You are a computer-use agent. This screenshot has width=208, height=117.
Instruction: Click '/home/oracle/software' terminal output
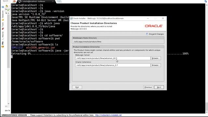pos(27,42)
